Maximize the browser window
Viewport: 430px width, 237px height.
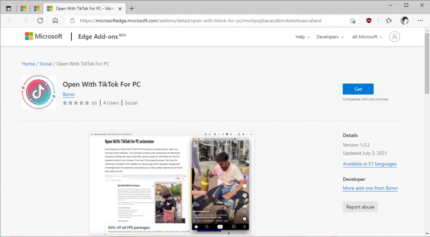[x=406, y=5]
